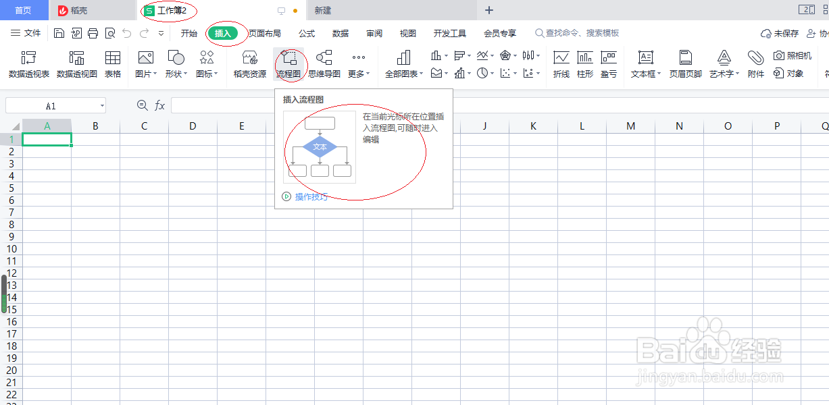Open the all charts (全部图表) dropdown
829x405 pixels.
(x=404, y=64)
